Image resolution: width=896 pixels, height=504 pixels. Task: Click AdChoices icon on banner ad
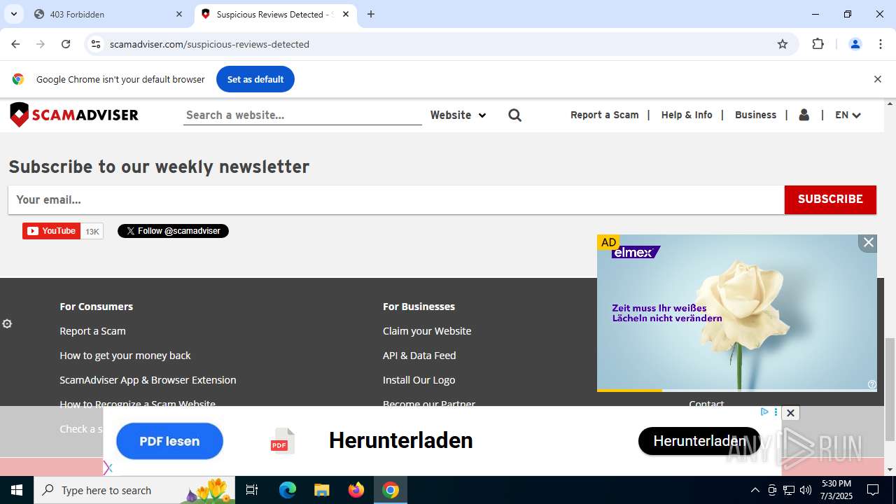[x=764, y=412]
